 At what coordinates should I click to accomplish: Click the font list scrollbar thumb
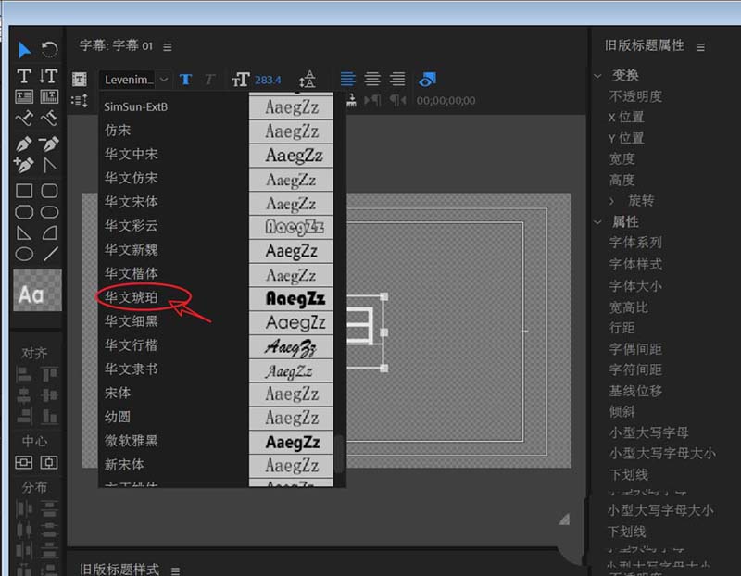click(339, 453)
